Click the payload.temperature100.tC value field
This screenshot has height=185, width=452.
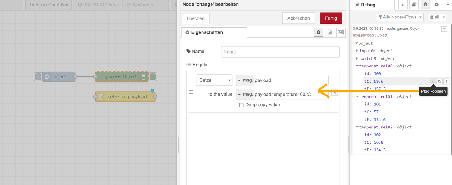point(291,94)
